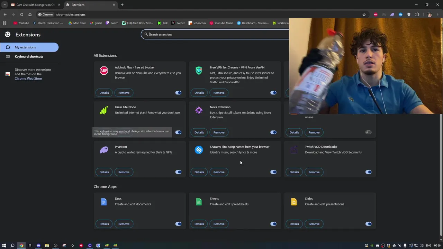Turn off Twitch VOD Downloader toggle

pos(368,172)
